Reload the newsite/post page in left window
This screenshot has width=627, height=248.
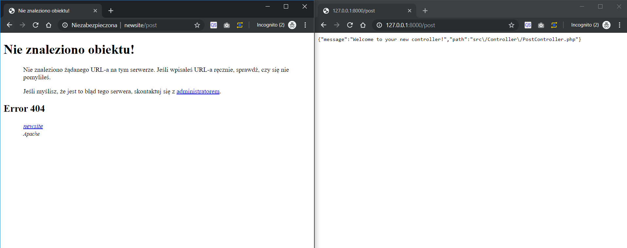pyautogui.click(x=36, y=25)
